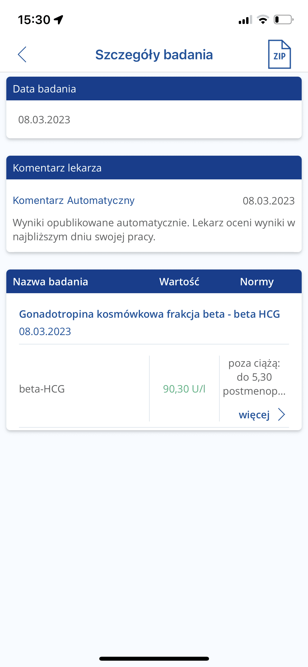Viewport: 308px width, 667px height.
Task: Tap the Wartość column header
Action: pos(179,282)
